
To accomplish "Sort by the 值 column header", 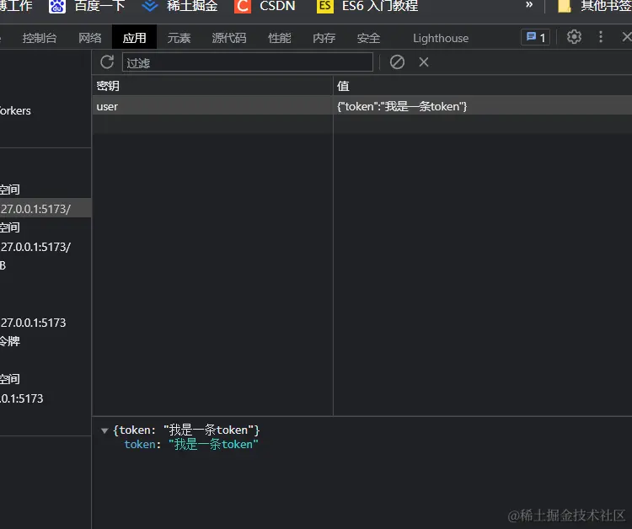I will 483,85.
